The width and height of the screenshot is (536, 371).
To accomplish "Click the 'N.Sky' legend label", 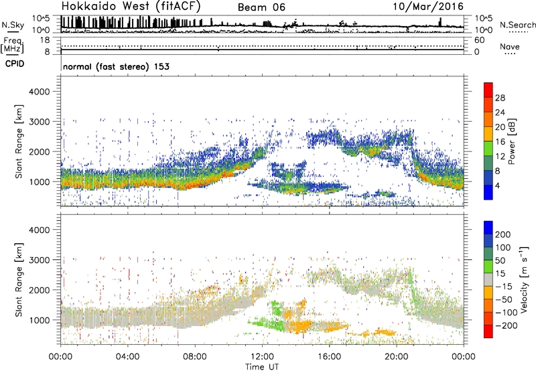I will (x=13, y=25).
